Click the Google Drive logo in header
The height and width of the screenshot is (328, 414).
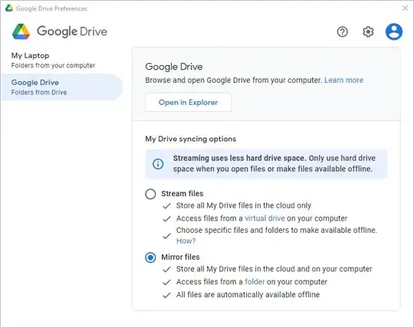(x=21, y=31)
